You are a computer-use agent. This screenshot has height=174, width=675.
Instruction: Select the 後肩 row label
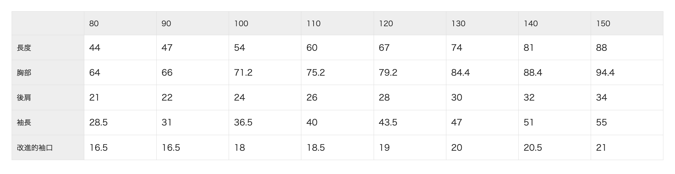coord(24,98)
